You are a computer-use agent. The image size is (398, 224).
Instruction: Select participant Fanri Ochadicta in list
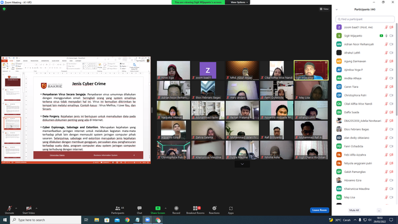point(365,146)
